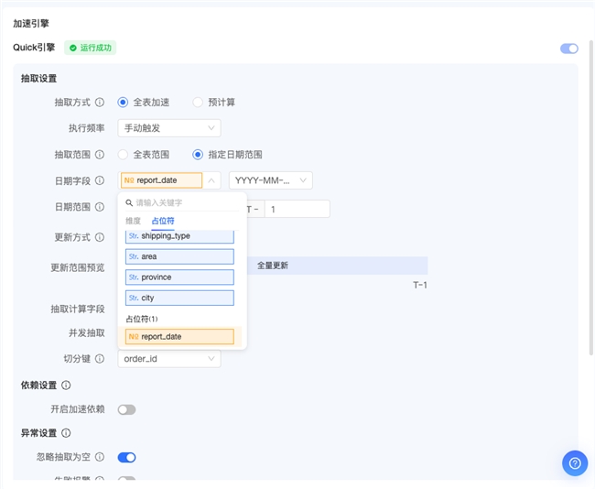Click the info icon beside 切分键
595x489 pixels.
pos(100,359)
